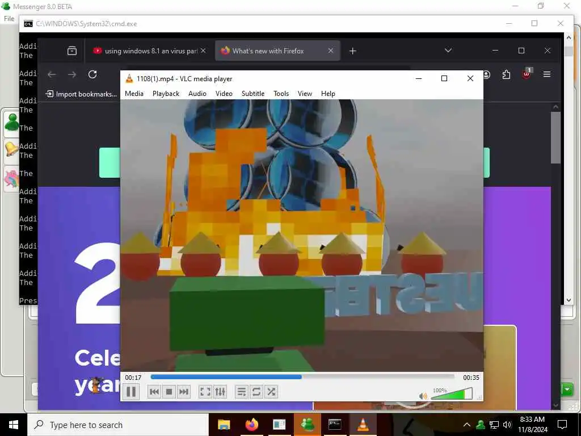The image size is (581, 436).
Task: Expand Firefox list all tabs dropdown
Action: (448, 51)
